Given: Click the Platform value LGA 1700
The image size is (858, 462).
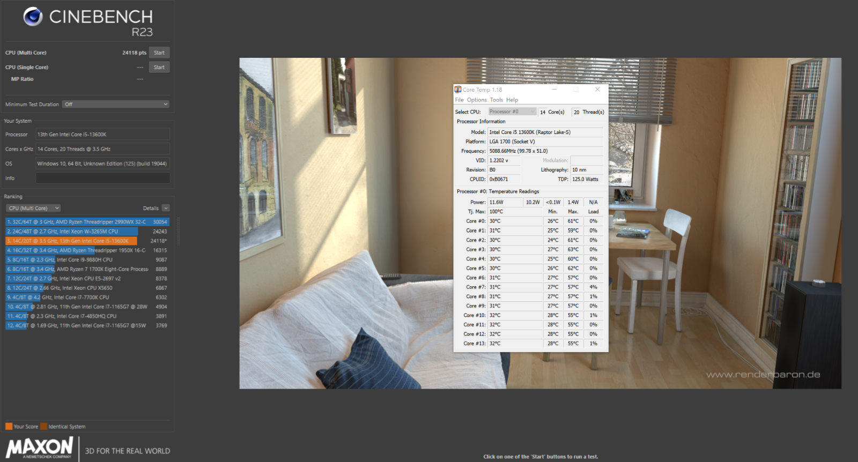Looking at the screenshot, I should [x=545, y=141].
